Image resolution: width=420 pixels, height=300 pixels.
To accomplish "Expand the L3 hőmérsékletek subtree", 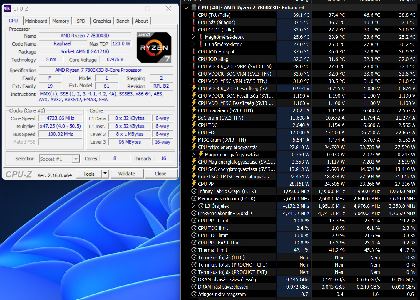I will (x=193, y=44).
